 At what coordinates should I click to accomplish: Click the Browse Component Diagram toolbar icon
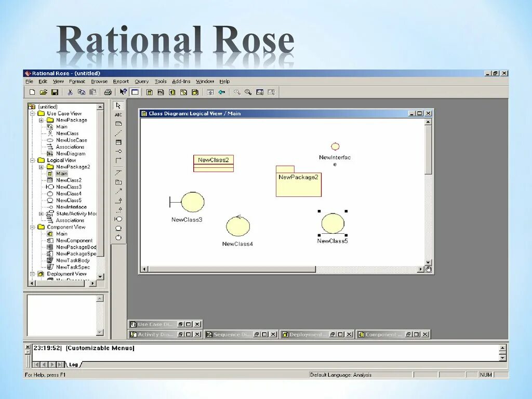point(172,92)
